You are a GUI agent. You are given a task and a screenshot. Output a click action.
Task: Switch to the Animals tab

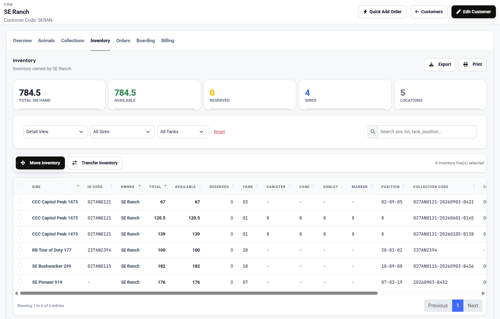click(46, 41)
